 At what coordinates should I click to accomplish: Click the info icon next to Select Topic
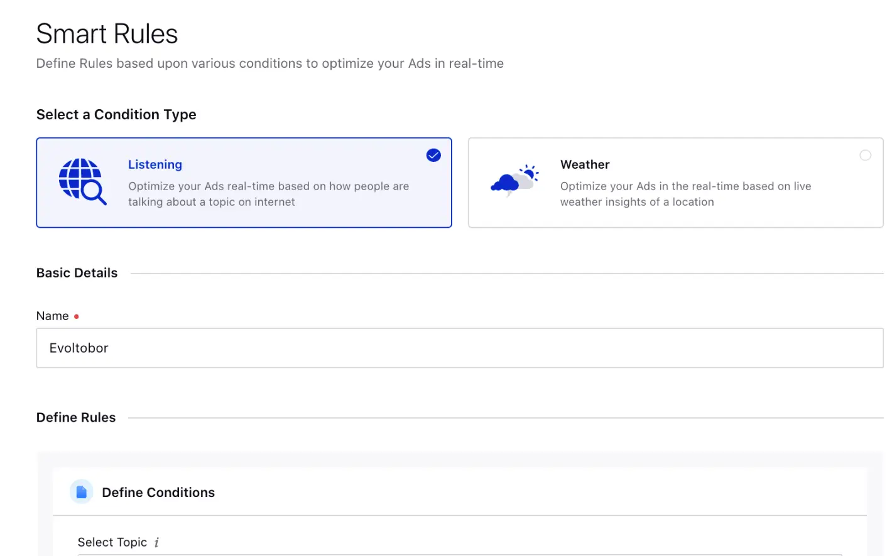156,542
